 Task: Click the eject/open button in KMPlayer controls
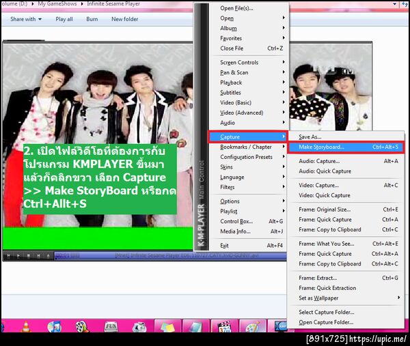pos(49,256)
